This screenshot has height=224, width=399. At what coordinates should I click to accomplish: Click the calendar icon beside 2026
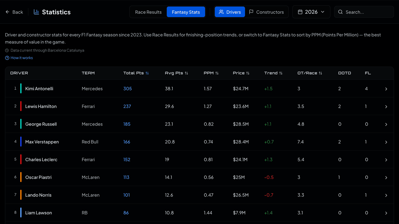(300, 12)
